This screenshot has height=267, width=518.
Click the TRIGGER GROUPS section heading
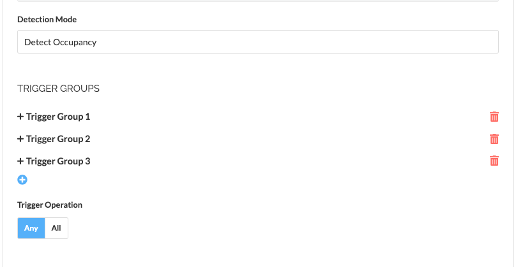coord(58,89)
